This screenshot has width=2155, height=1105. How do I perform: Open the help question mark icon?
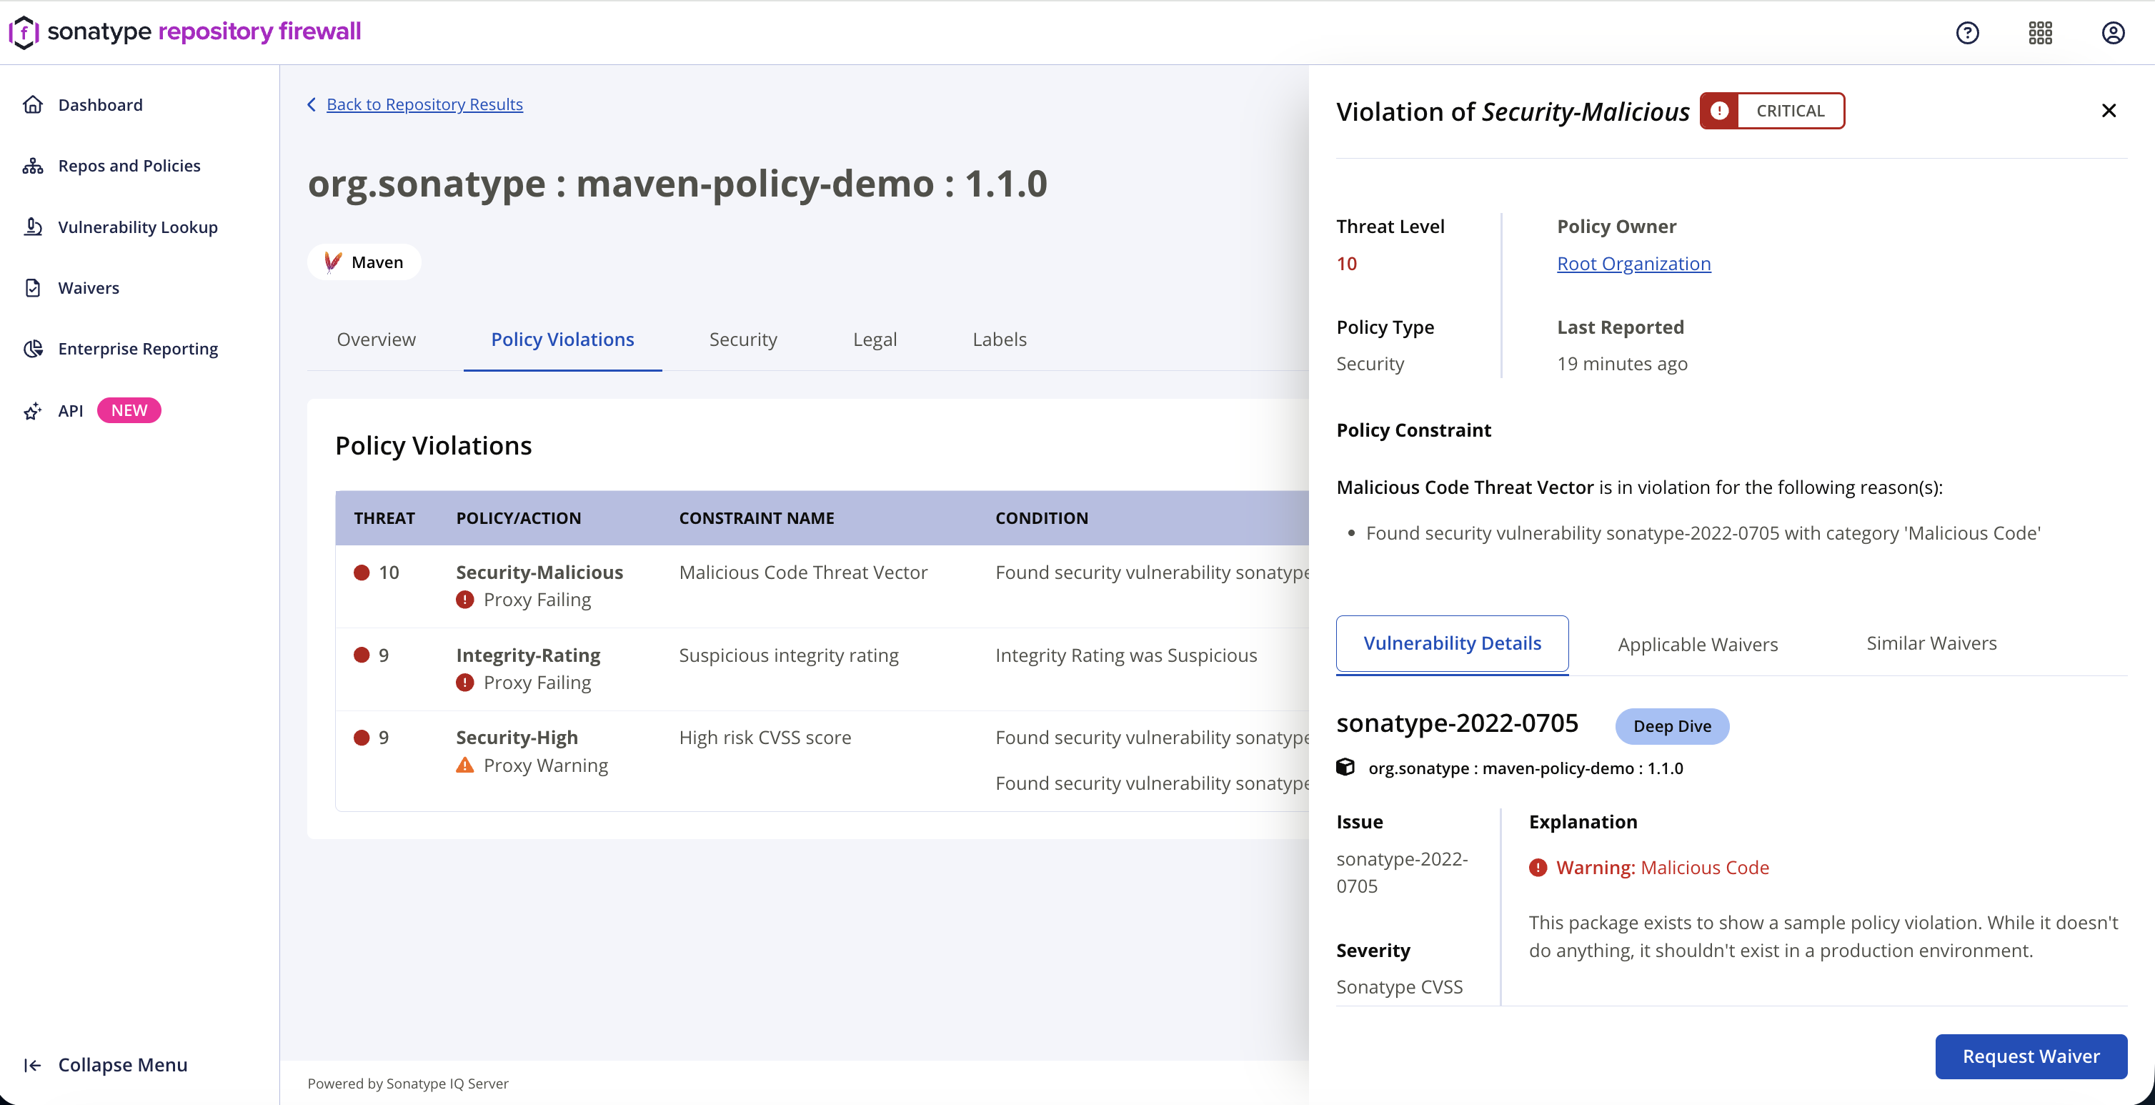pyautogui.click(x=1968, y=33)
